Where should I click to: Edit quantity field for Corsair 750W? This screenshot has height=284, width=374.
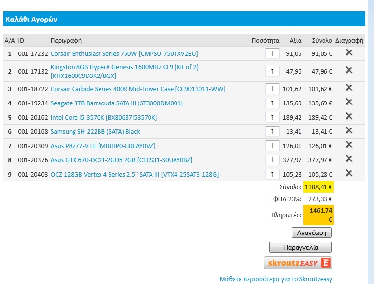[x=273, y=53]
